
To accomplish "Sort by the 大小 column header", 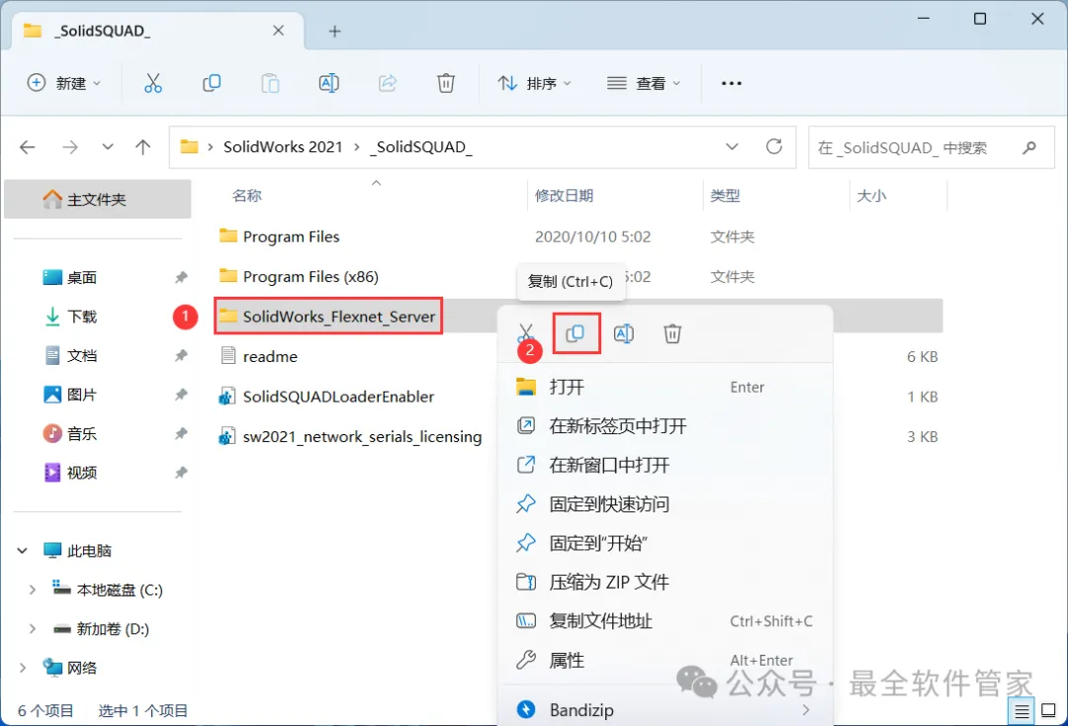I will click(x=871, y=196).
